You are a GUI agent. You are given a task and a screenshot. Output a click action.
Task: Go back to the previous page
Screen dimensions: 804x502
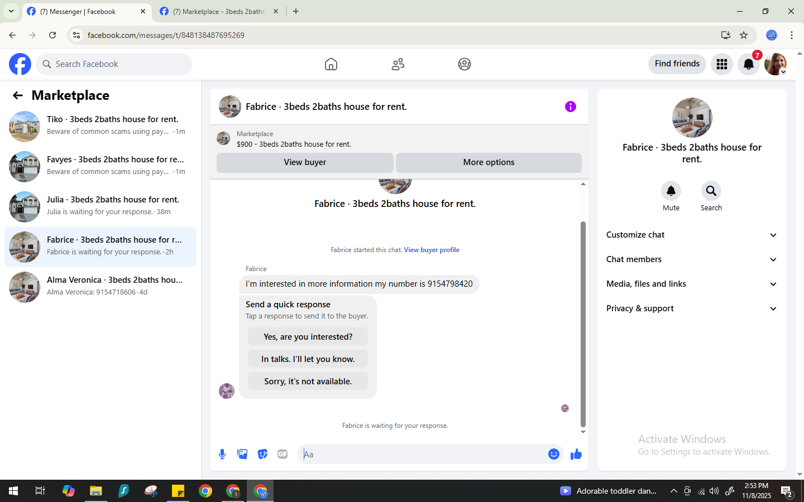tap(12, 35)
